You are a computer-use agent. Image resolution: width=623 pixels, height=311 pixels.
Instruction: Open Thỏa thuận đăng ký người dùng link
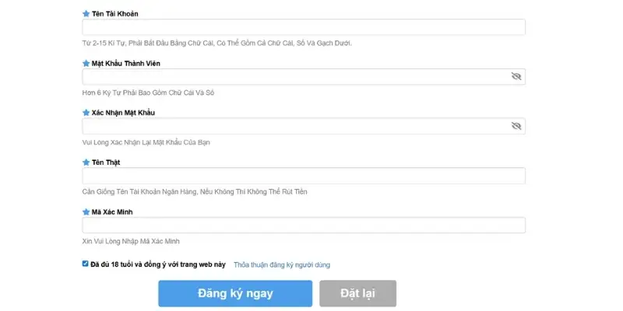pyautogui.click(x=282, y=265)
